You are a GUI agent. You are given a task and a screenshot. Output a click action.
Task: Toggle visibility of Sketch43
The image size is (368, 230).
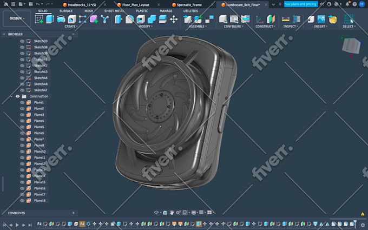pos(22,72)
